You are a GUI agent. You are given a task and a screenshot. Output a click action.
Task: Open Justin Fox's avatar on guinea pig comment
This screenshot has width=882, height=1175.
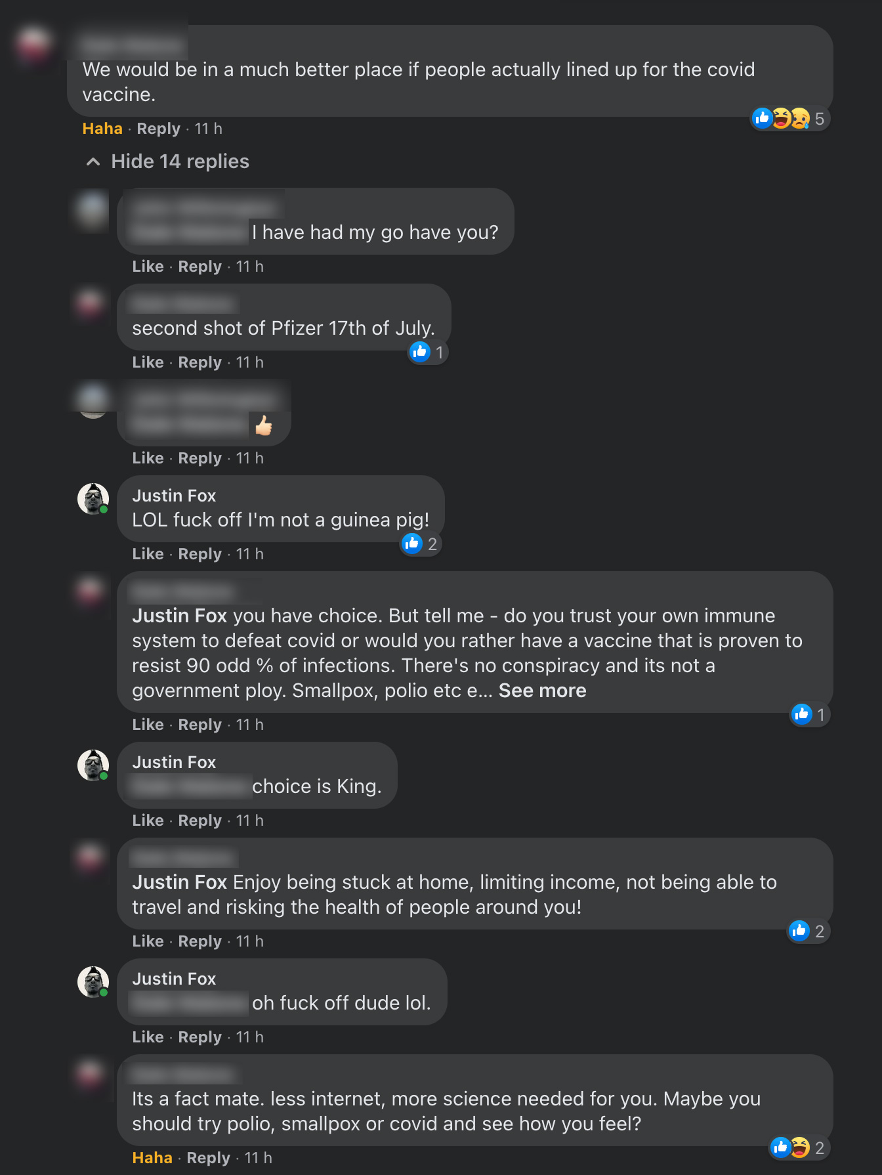[x=93, y=499]
